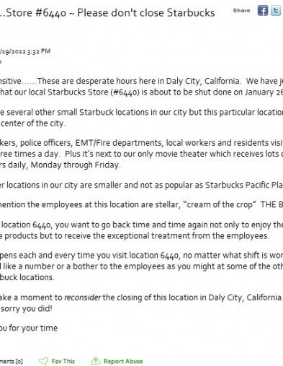
Task: Click the Share label
Action: (241, 11)
